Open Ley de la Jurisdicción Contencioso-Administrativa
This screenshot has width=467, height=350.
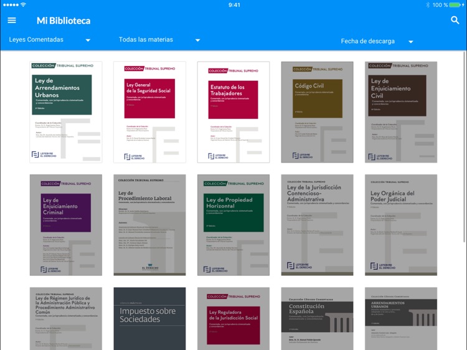pos(317,225)
